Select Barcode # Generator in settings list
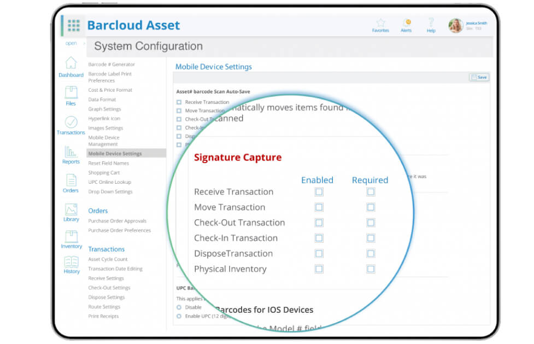This screenshot has width=534, height=344. [x=112, y=64]
